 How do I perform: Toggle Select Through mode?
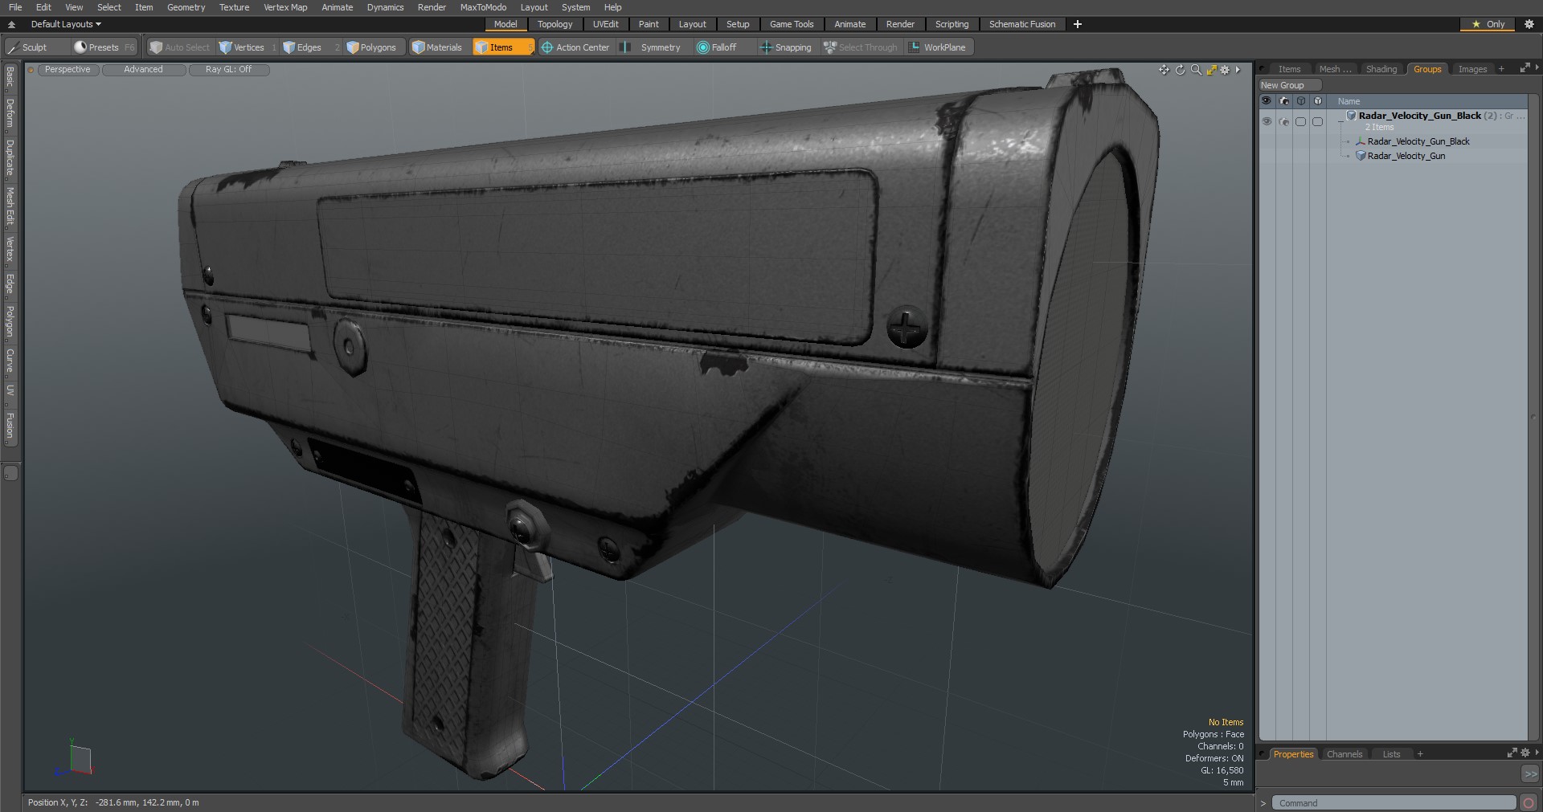point(861,47)
